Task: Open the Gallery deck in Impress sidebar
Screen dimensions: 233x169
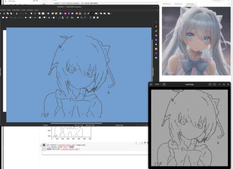Action: [x=156, y=49]
